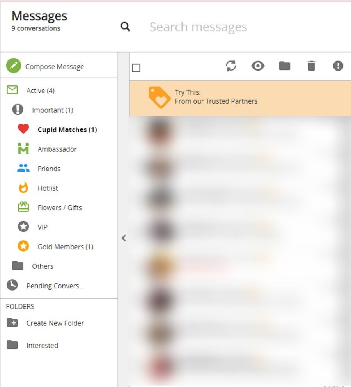Viewport: 351px width, 387px height.
Task: Click the move to folder icon
Action: point(284,66)
